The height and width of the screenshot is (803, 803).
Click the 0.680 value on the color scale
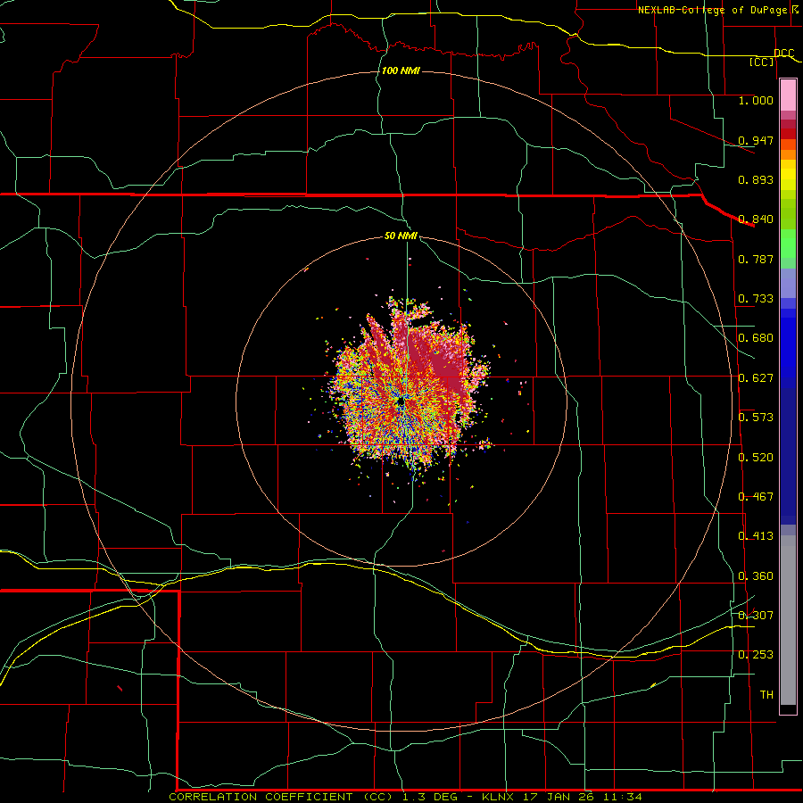coord(756,338)
